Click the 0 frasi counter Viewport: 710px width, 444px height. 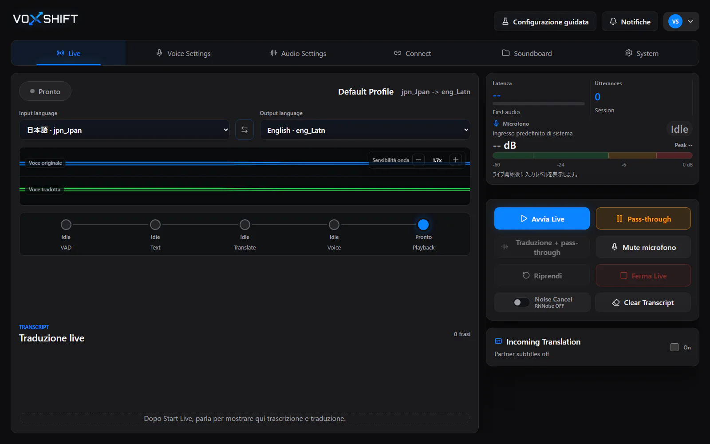[462, 334]
